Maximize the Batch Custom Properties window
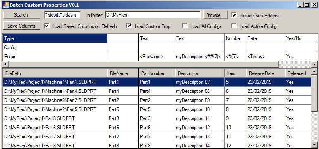 [x=307, y=5]
